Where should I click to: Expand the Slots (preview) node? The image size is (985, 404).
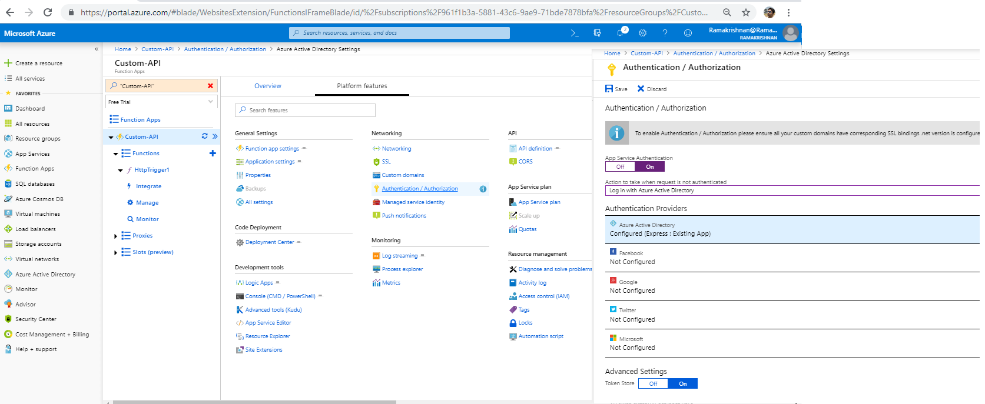pos(115,252)
